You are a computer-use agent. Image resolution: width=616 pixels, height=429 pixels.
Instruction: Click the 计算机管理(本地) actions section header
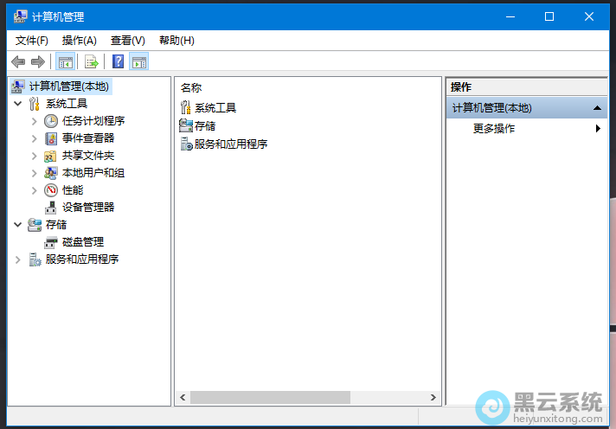[x=527, y=107]
